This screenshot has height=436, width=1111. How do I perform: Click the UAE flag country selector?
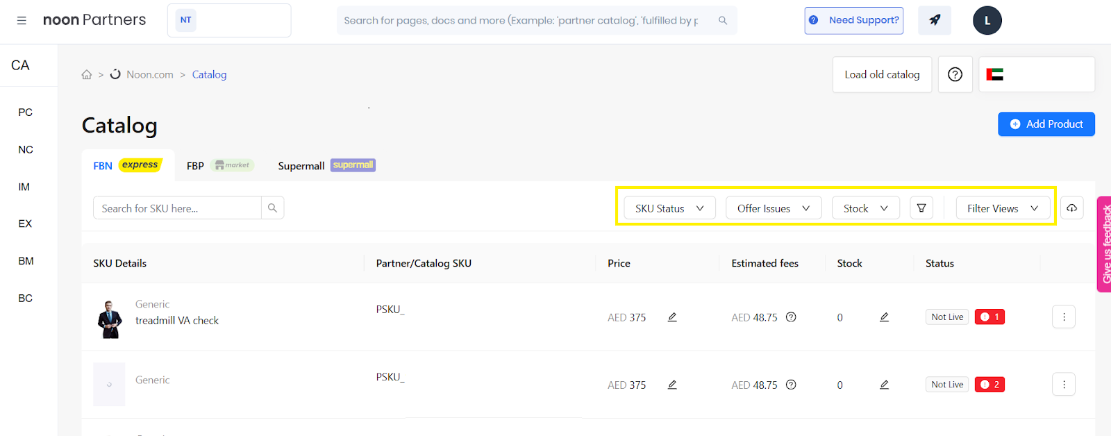[x=1037, y=74]
